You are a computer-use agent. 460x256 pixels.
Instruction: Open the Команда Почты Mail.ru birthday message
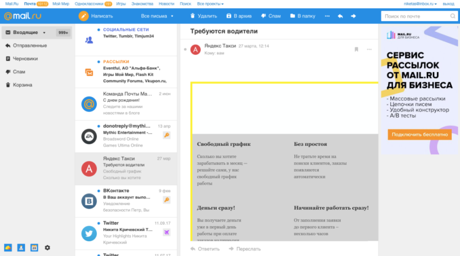126,104
